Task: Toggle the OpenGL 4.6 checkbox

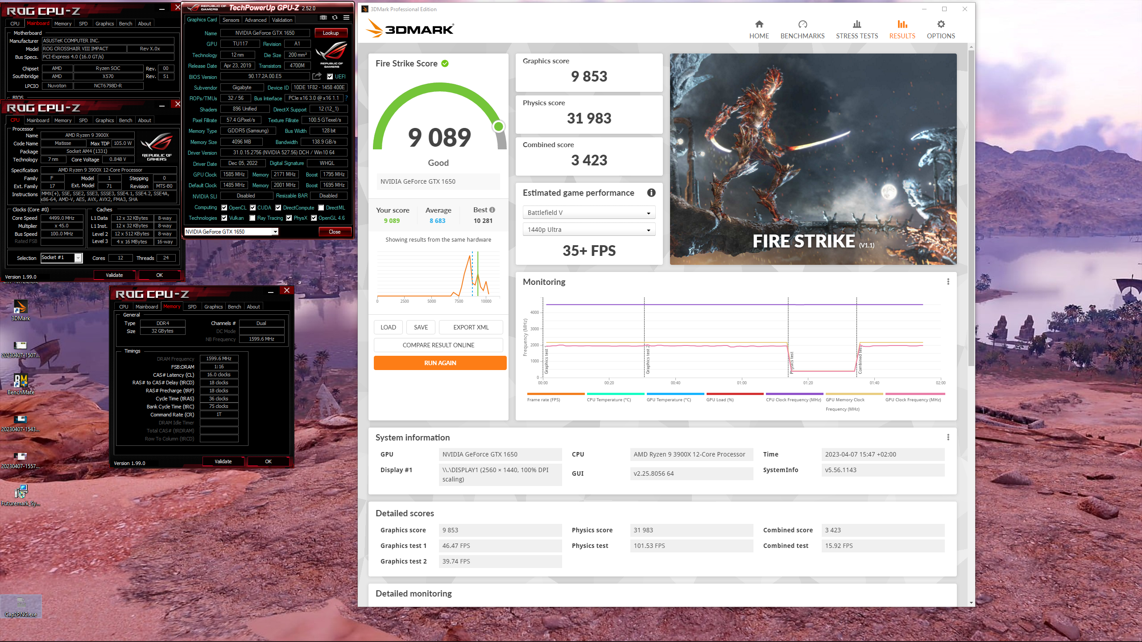Action: point(314,218)
